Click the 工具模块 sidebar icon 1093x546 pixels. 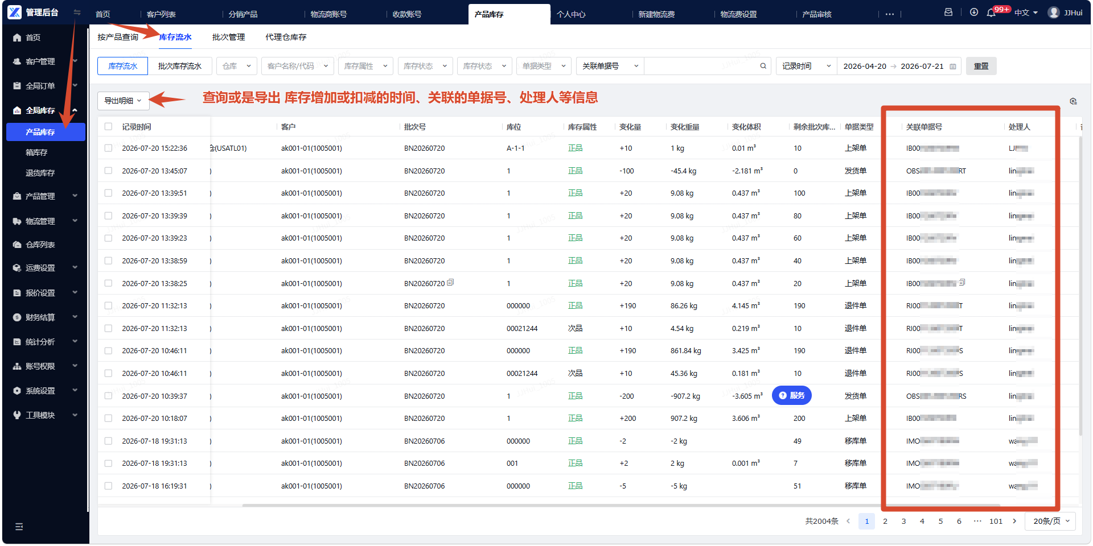coord(17,415)
